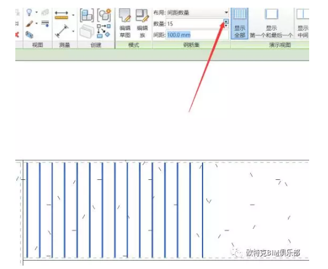Expand the paint brush icon's dropdown arrow
The width and height of the screenshot is (328, 269).
pos(37,23)
